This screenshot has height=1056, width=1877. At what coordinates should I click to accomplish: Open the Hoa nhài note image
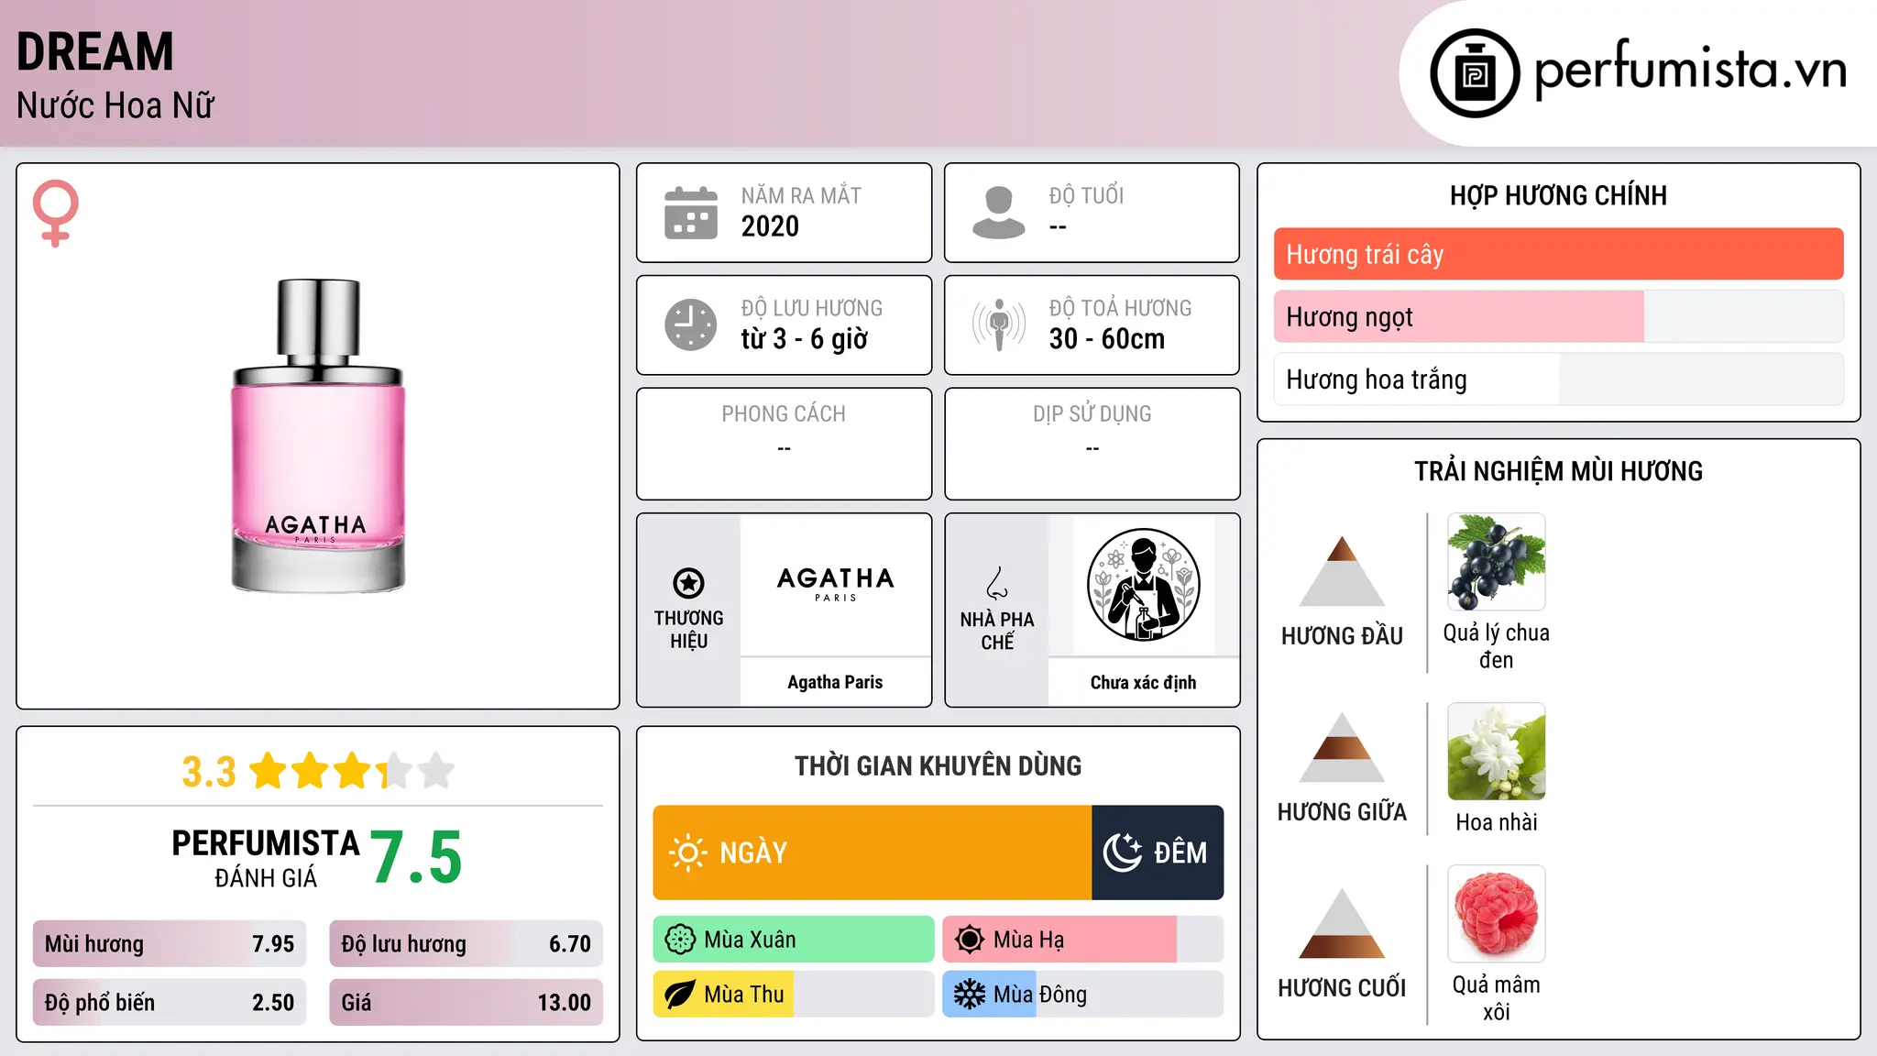click(1497, 752)
